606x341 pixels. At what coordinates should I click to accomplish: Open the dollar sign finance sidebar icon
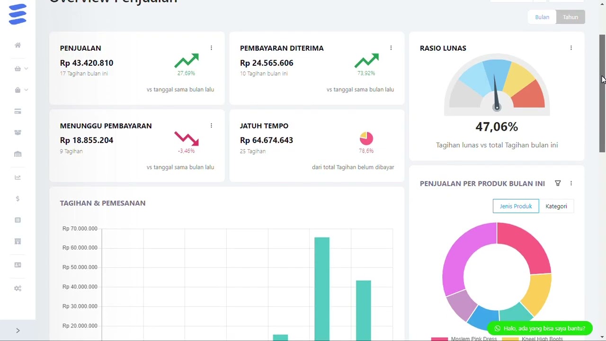(x=18, y=199)
